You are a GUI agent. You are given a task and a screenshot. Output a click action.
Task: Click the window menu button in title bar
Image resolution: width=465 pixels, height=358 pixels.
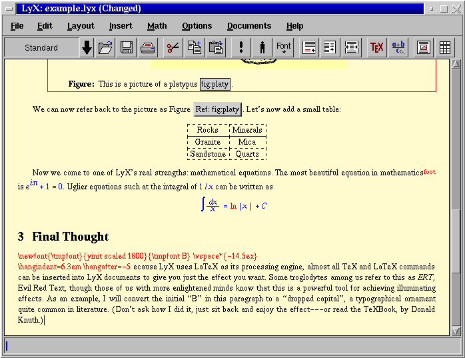(x=9, y=9)
